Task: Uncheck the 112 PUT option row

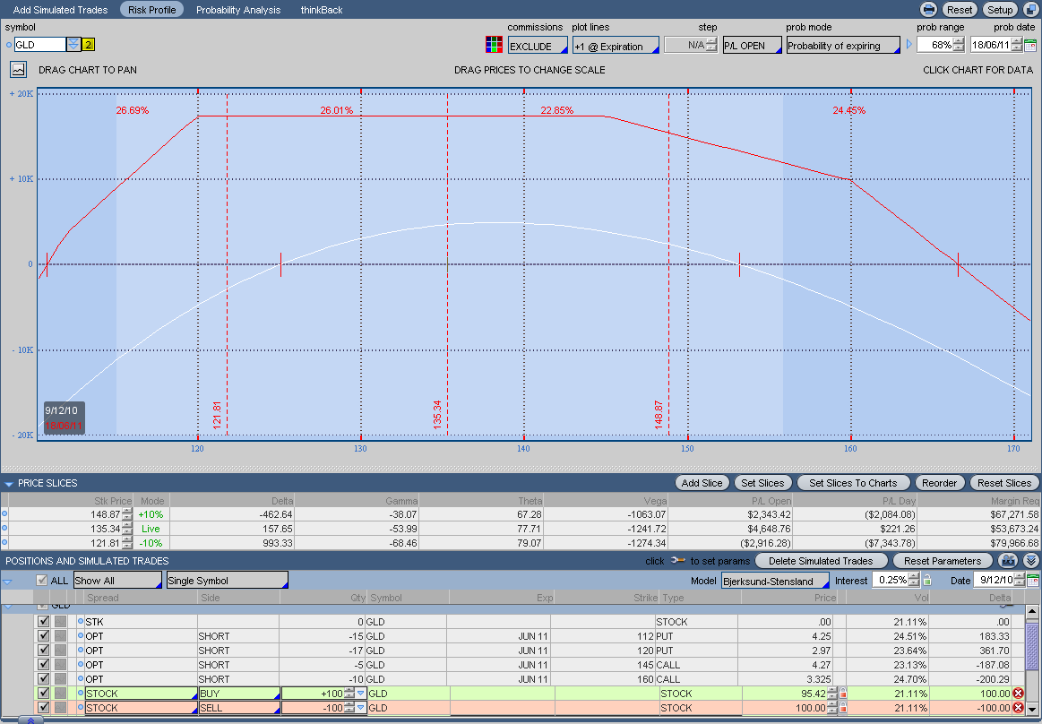Action: (43, 636)
